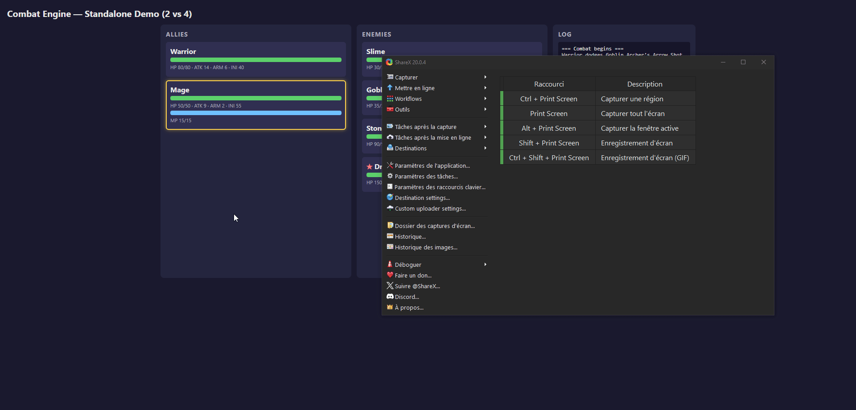Open Suivre @ShareX... menu entry

point(437,286)
